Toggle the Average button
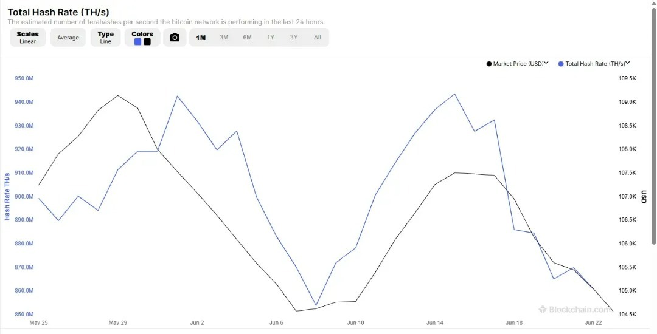This screenshot has height=334, width=657. [68, 38]
